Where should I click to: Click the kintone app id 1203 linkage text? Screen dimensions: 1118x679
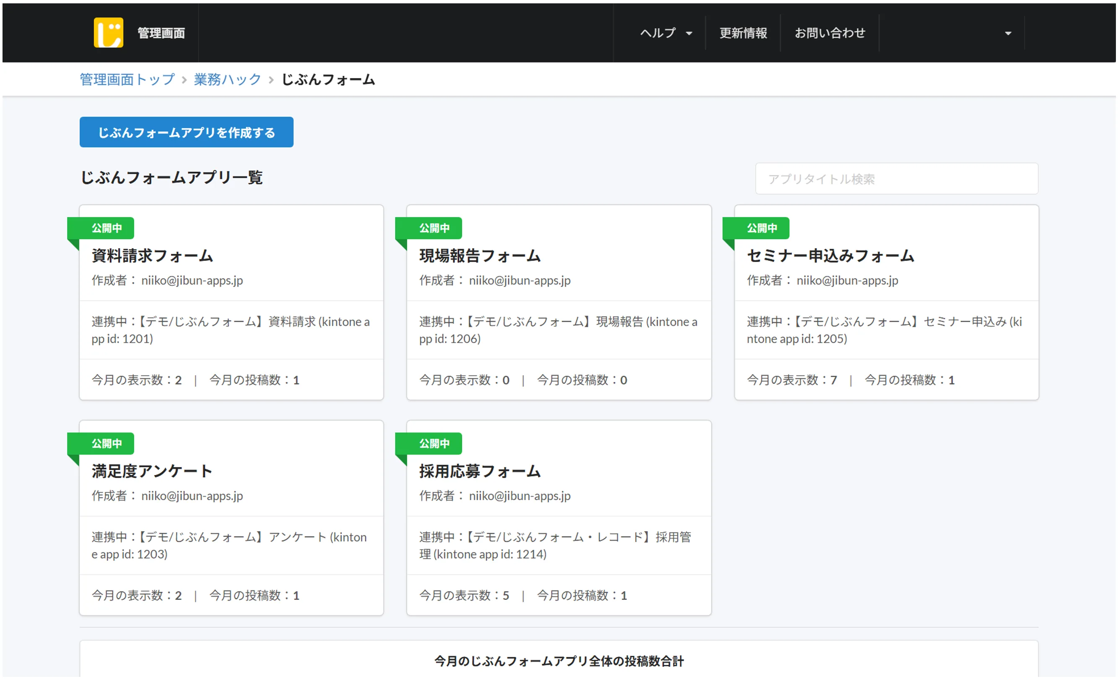pyautogui.click(x=229, y=546)
